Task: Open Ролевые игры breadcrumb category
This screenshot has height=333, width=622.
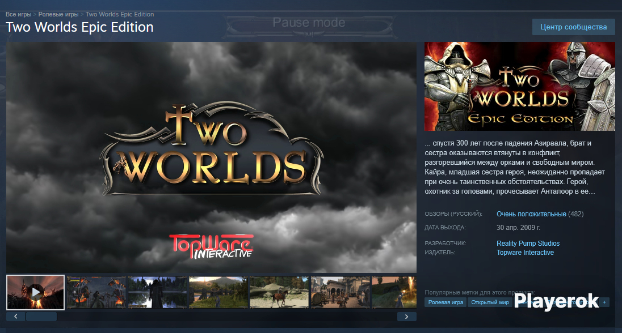Action: (x=58, y=14)
